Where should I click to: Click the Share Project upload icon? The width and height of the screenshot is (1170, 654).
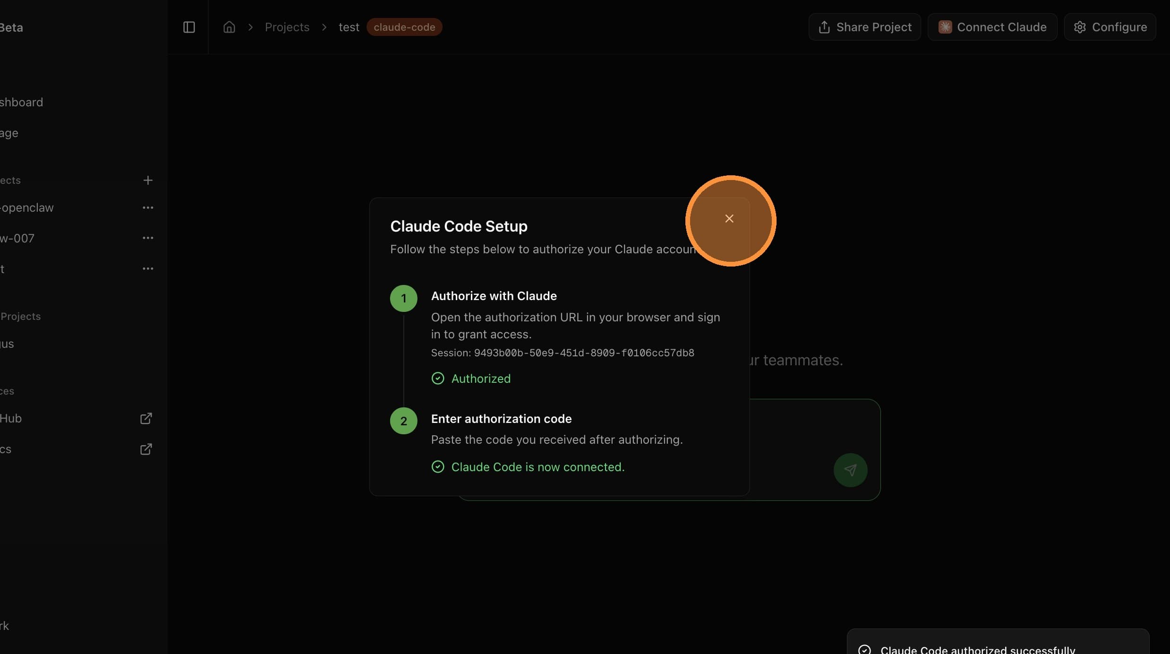824,27
